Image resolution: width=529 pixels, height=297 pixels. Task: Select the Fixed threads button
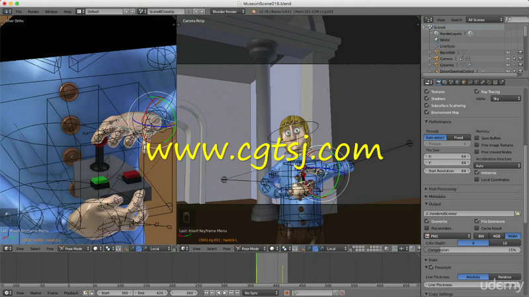point(458,137)
